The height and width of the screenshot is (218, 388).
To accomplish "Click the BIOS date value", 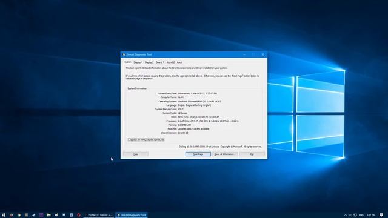I will tap(198, 117).
